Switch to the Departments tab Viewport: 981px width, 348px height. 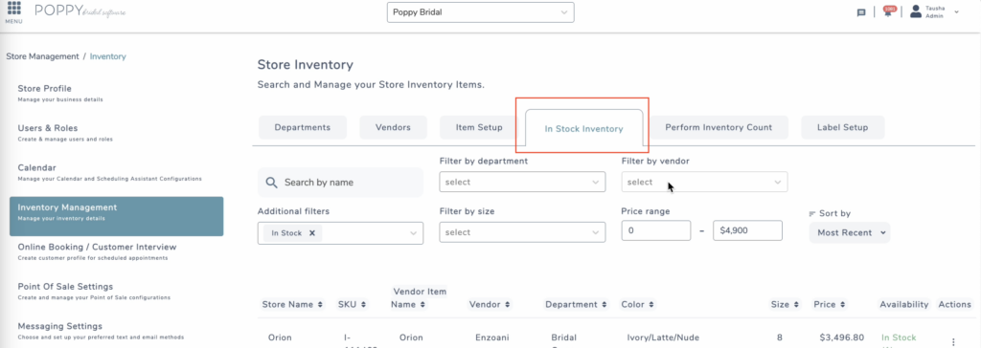[x=303, y=127]
